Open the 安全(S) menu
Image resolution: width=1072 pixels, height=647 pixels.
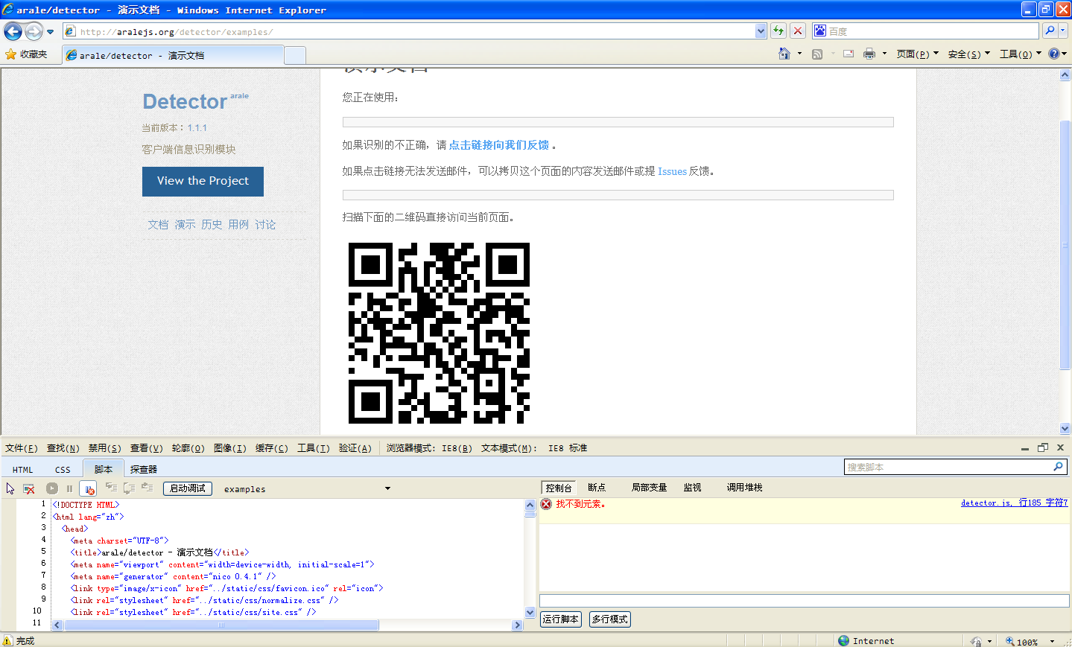tap(968, 54)
